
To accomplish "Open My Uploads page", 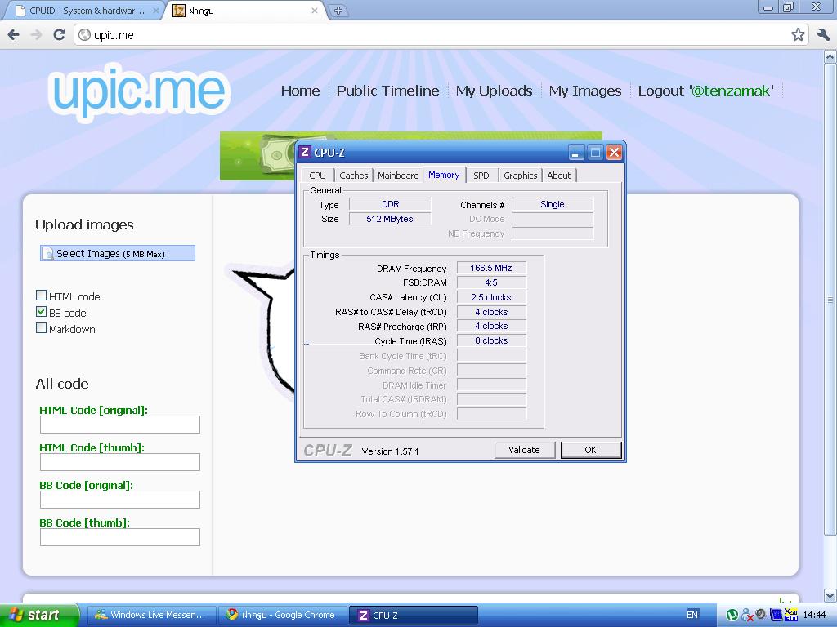I will click(494, 91).
